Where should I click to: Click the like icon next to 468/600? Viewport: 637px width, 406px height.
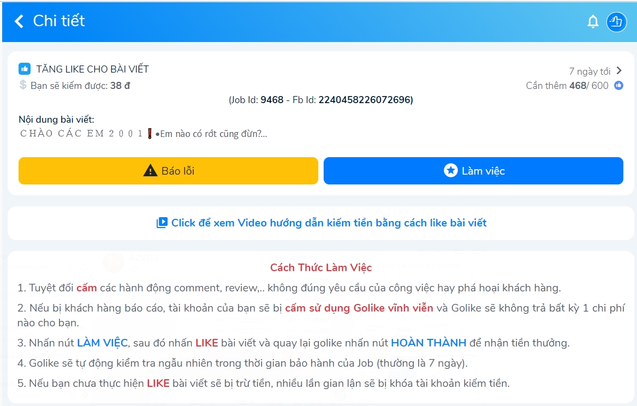tap(618, 85)
